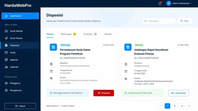
Task: Expand the Admin Sekretariat dropdown chevron
Action: click(191, 3)
